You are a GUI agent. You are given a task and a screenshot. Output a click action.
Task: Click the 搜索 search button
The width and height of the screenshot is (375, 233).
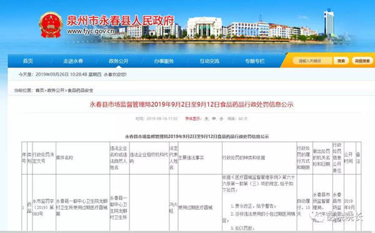341,61
